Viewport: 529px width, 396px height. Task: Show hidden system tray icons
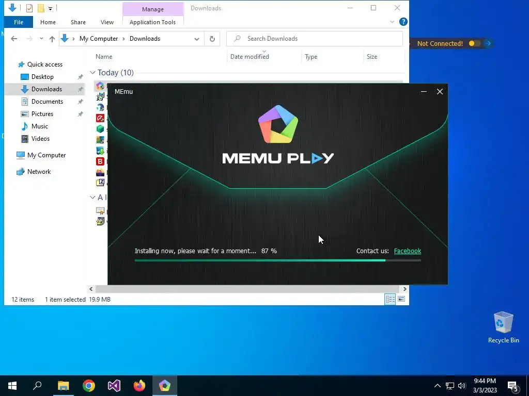tap(437, 386)
